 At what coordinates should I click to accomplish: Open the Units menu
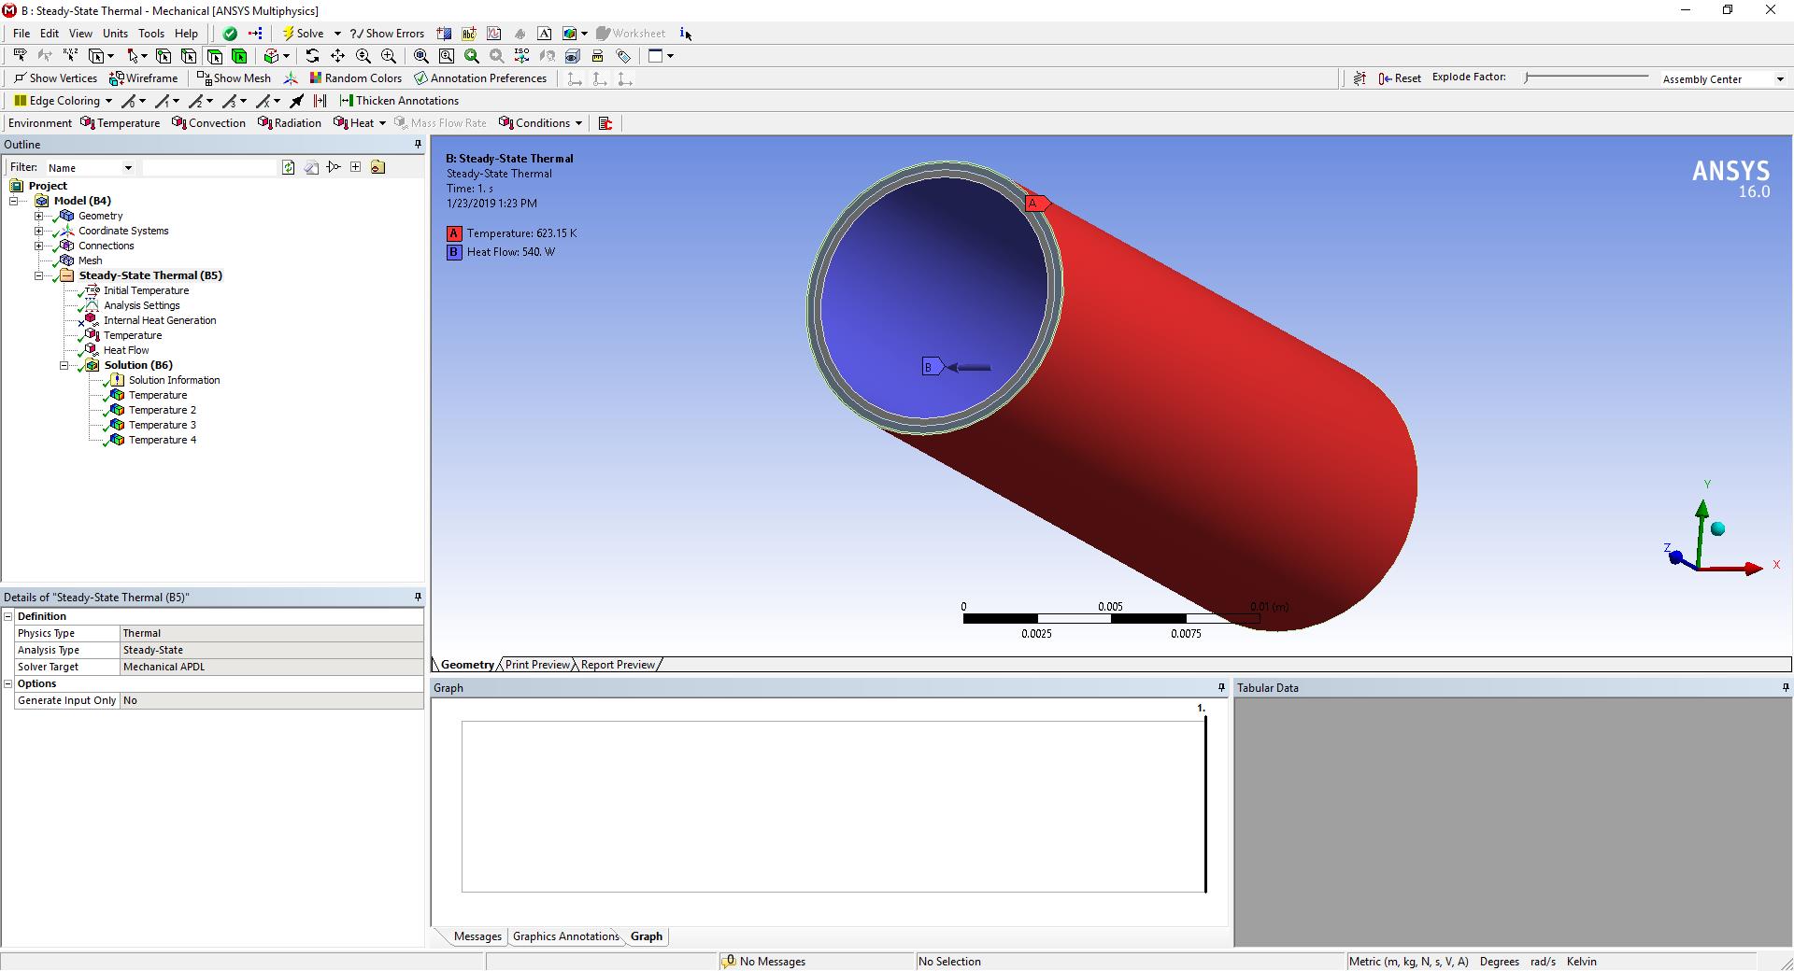click(x=115, y=33)
